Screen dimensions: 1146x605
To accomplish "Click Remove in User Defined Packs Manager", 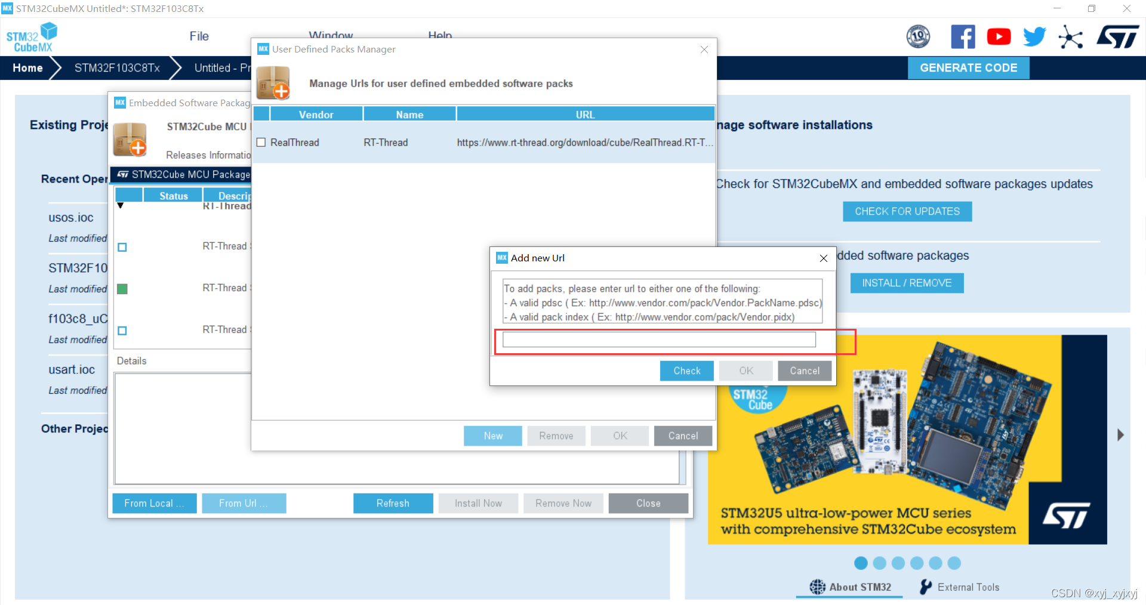I will point(556,436).
